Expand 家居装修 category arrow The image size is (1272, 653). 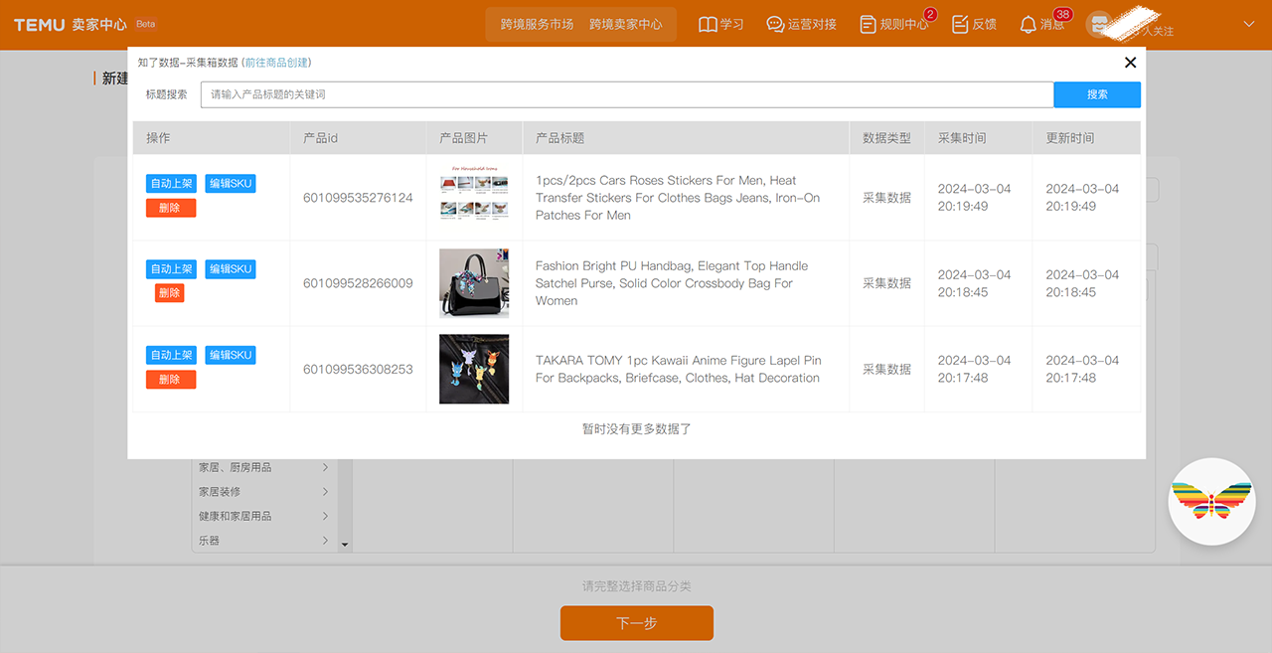pos(325,492)
